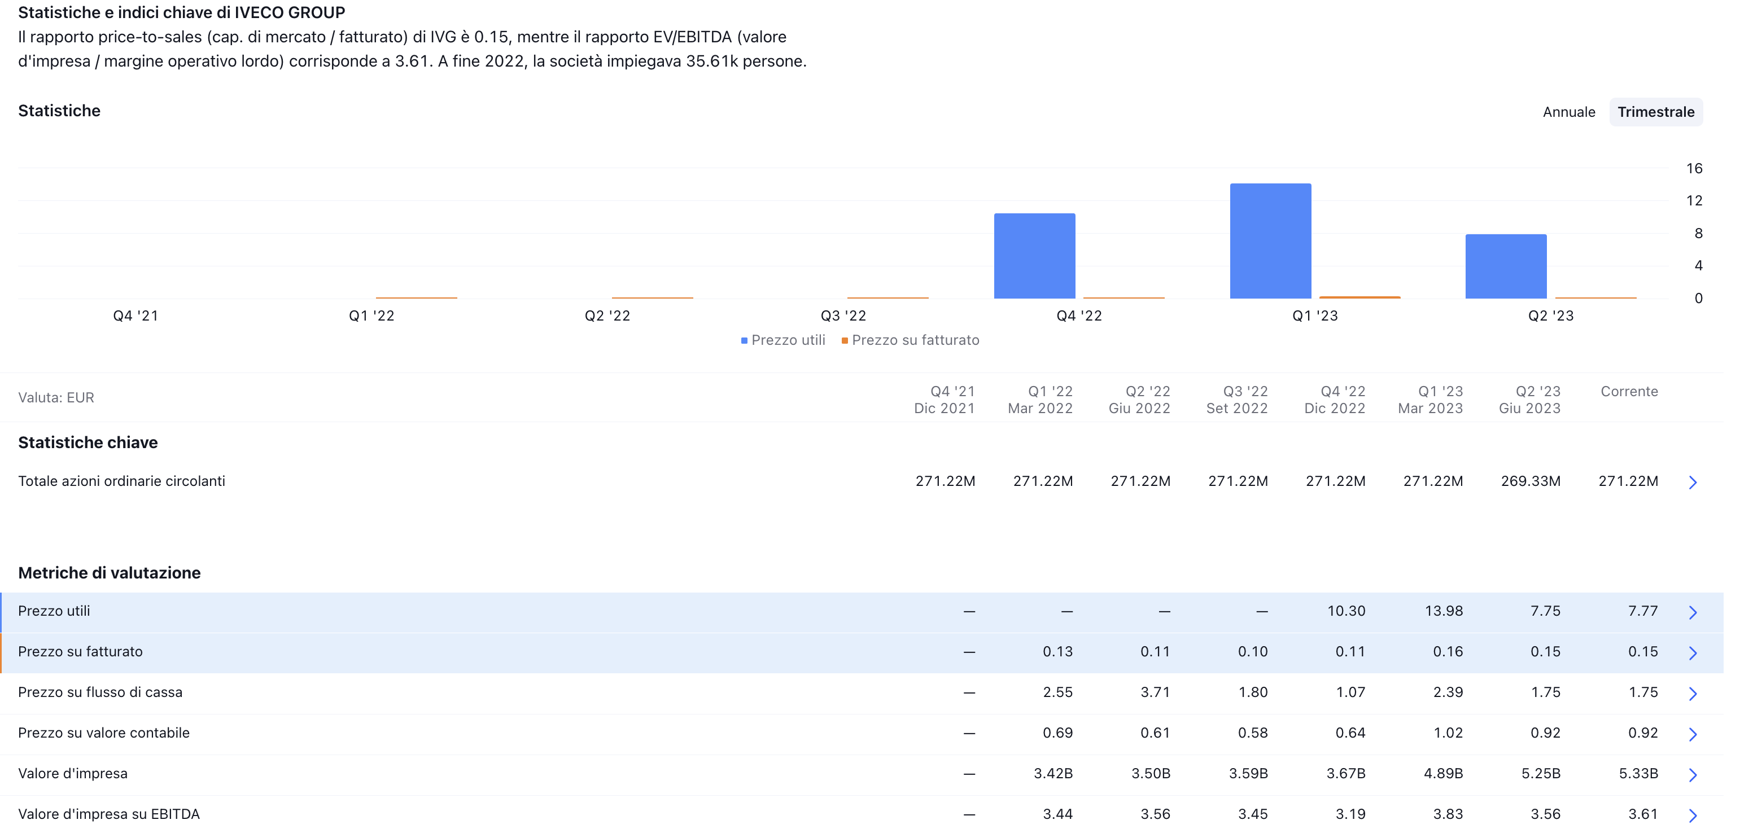Toggle Prezzo utili legend entry

pos(783,340)
